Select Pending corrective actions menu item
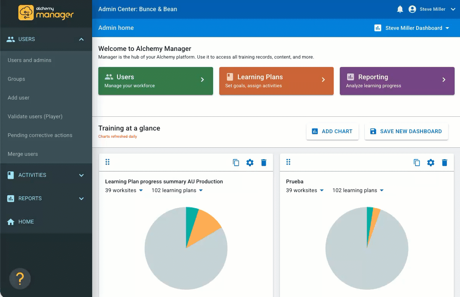 (40, 135)
